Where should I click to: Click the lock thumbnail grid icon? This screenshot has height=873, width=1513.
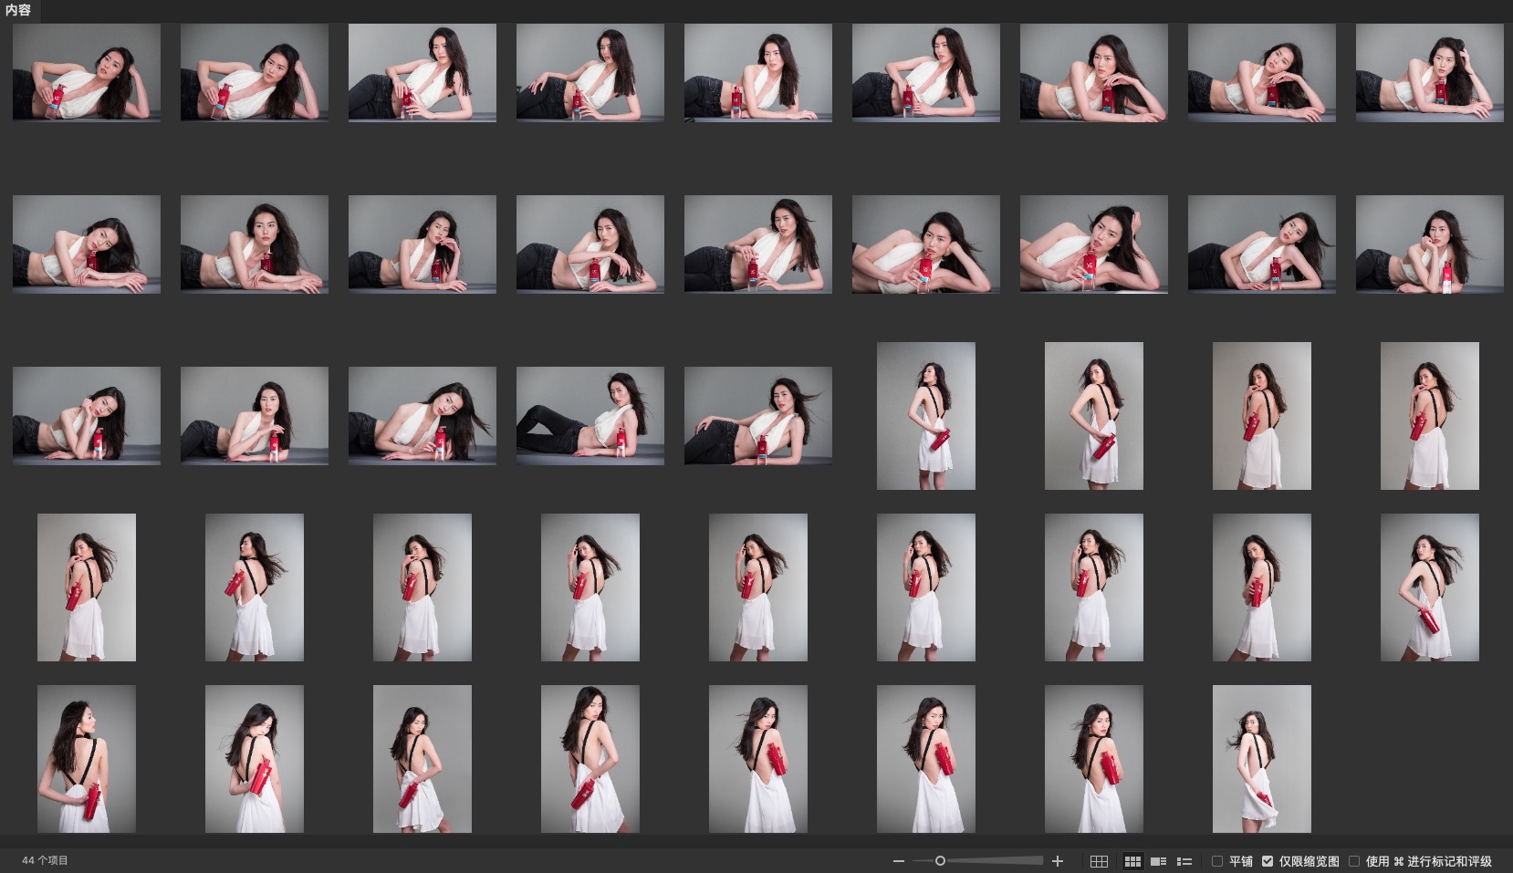point(1099,861)
